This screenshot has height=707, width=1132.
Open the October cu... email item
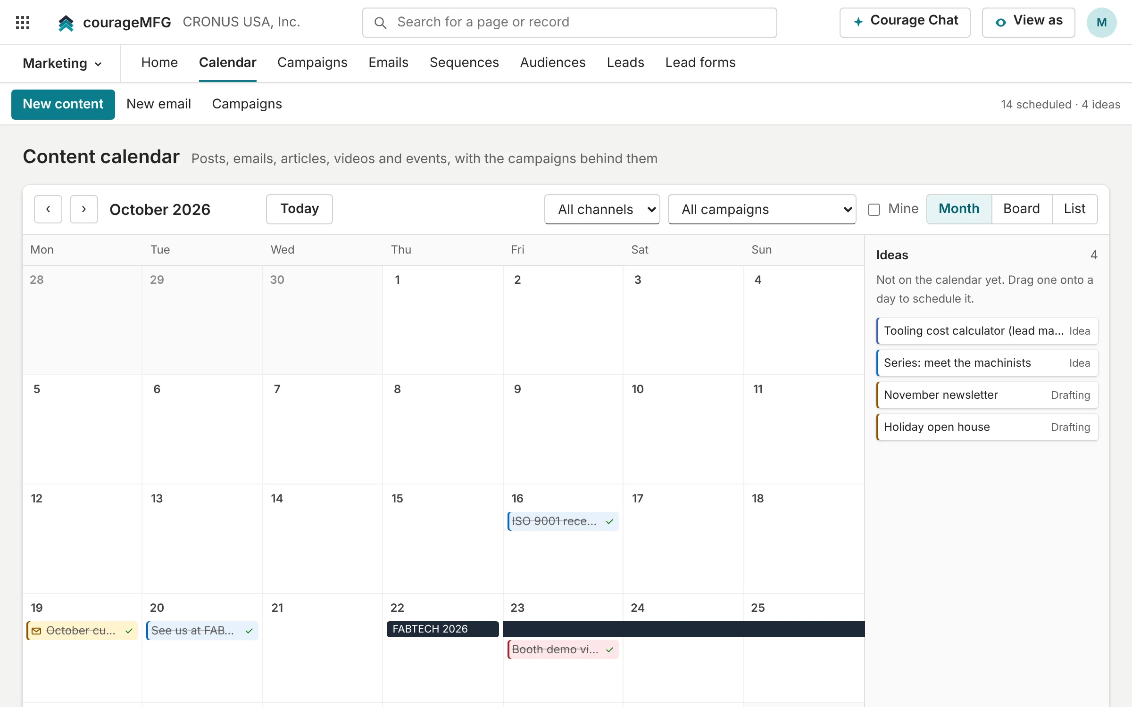[82, 631]
